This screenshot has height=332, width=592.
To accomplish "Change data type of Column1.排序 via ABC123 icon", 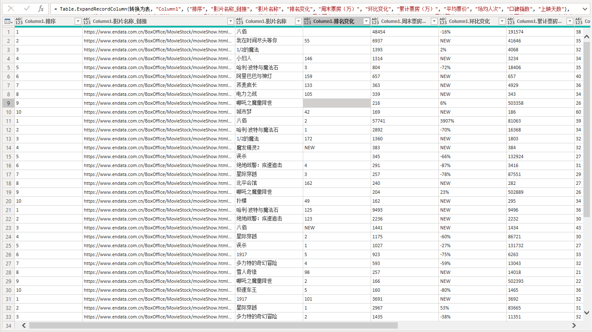I will tap(18, 21).
